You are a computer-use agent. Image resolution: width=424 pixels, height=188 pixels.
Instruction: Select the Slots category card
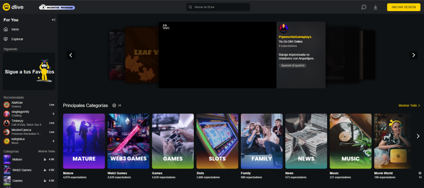[217, 141]
